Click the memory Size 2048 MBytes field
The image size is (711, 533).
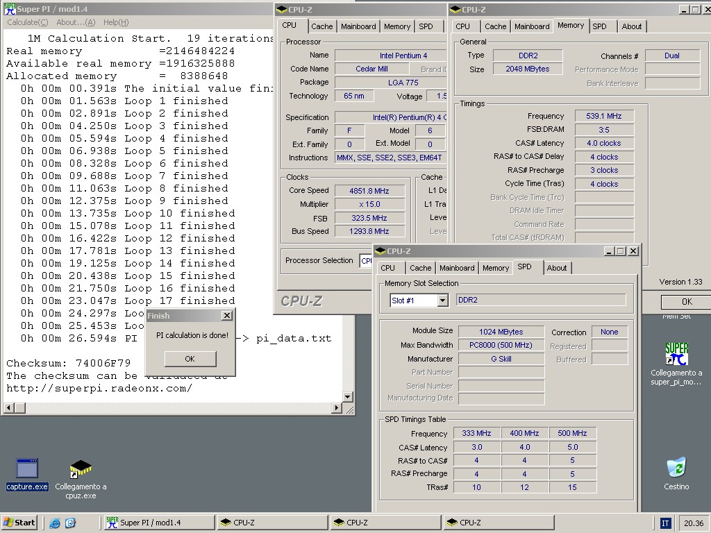pyautogui.click(x=528, y=69)
